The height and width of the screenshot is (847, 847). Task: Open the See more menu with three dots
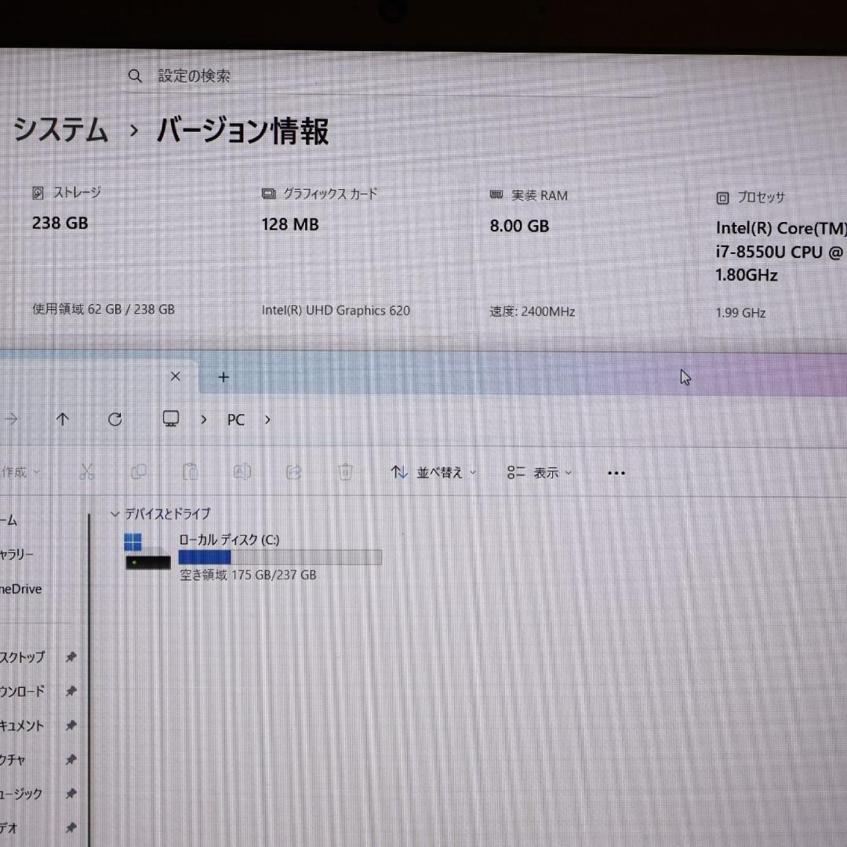[x=616, y=471]
